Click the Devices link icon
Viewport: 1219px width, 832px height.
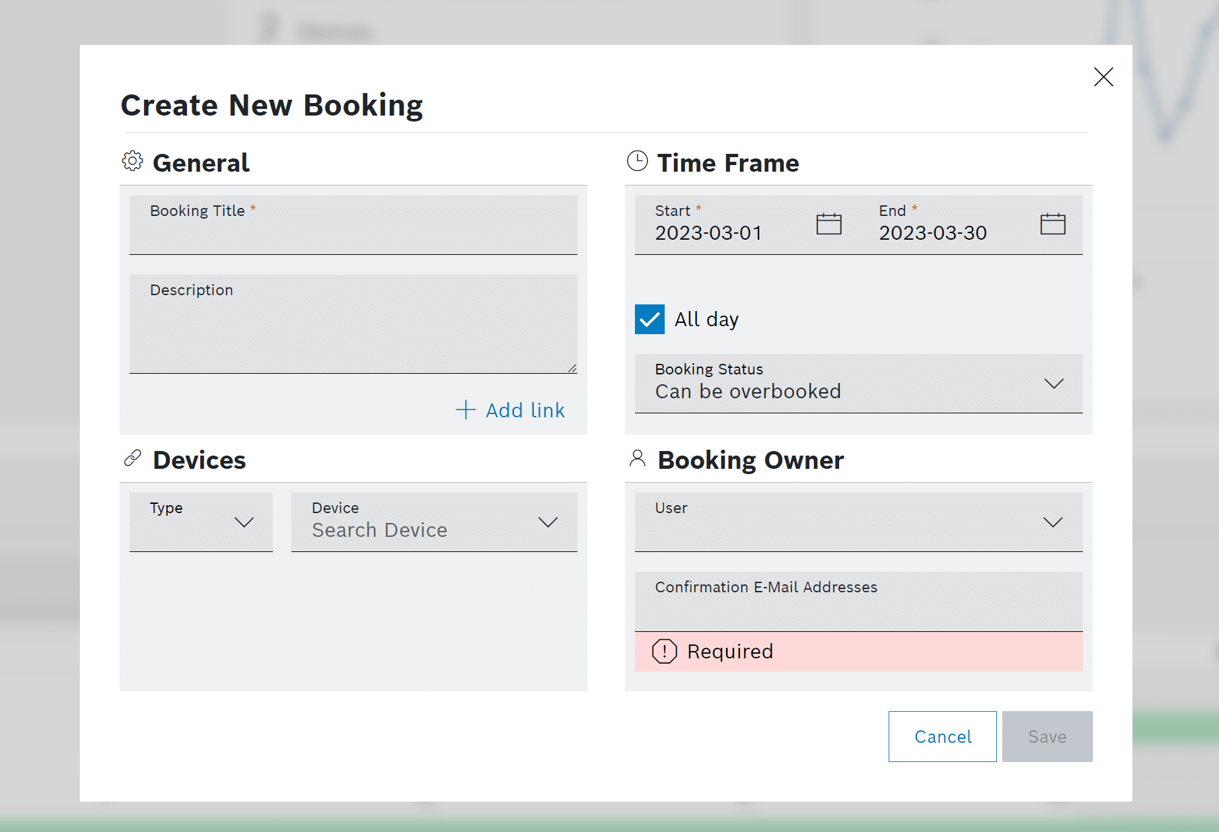tap(133, 458)
